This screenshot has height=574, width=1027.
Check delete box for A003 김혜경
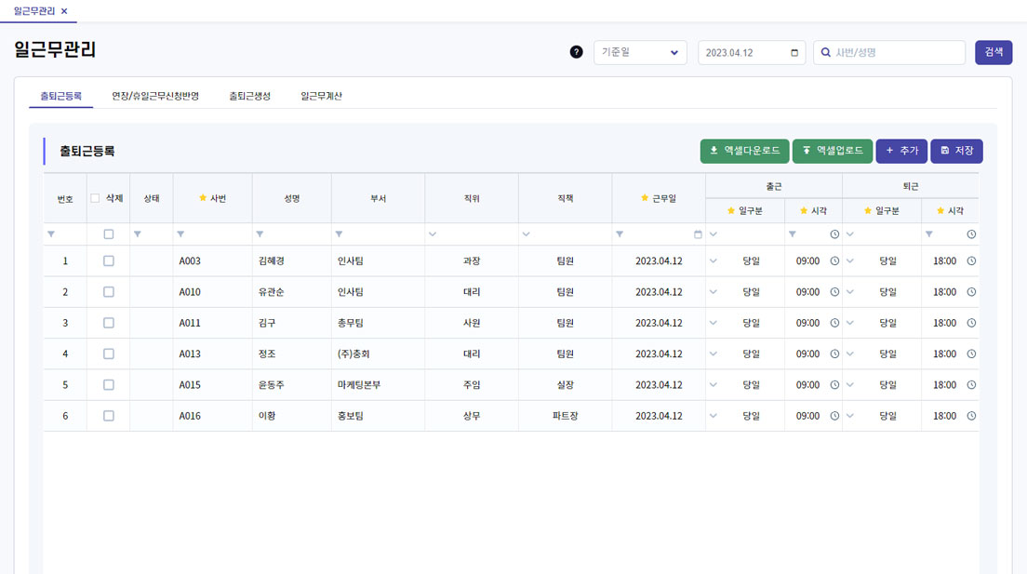pyautogui.click(x=109, y=260)
